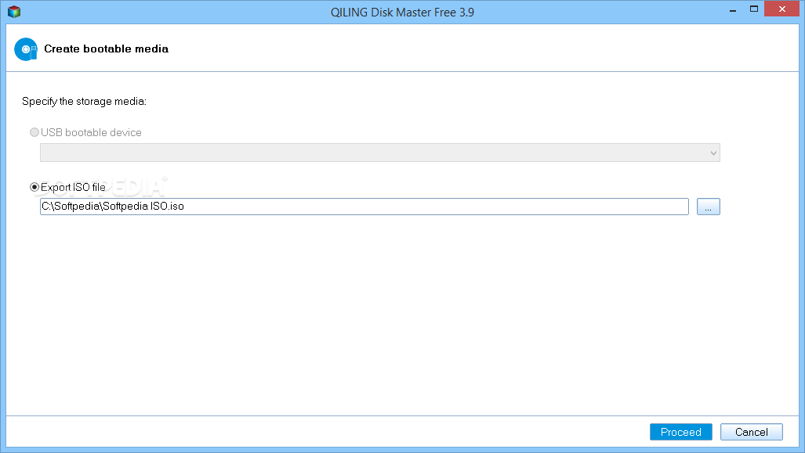The height and width of the screenshot is (453, 805).
Task: Minimize the QILING Disk Master window
Action: [x=733, y=9]
